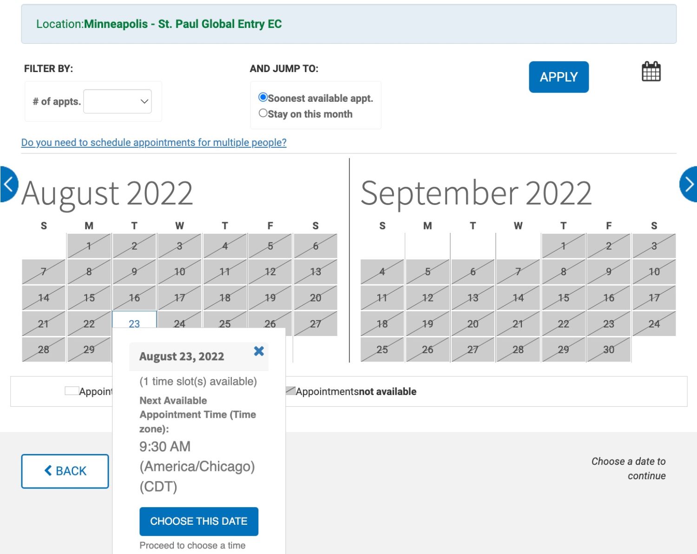This screenshot has height=554, width=697.
Task: Click August 1 calendar cell
Action: 89,246
